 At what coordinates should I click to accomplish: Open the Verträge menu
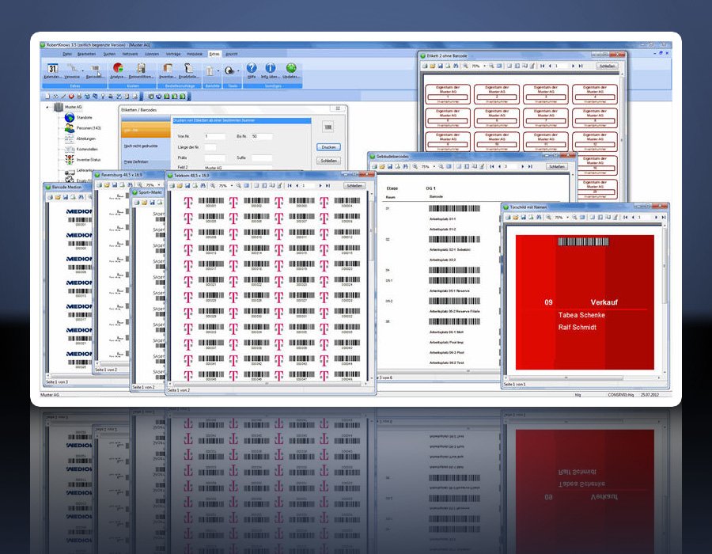pyautogui.click(x=173, y=54)
